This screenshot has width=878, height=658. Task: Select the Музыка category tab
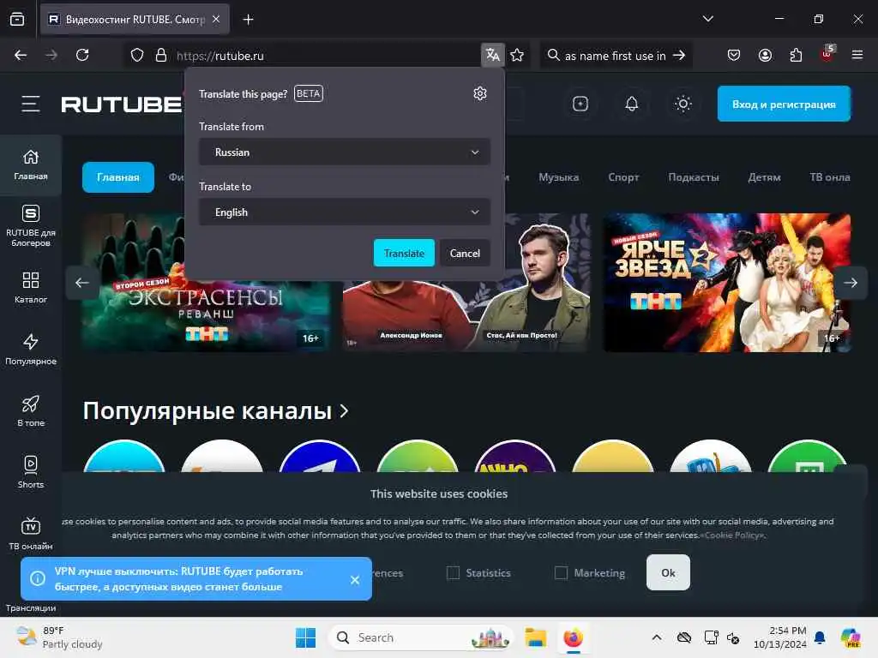(558, 177)
